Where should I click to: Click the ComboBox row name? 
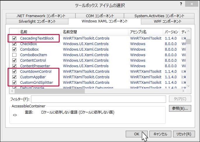point(29,49)
